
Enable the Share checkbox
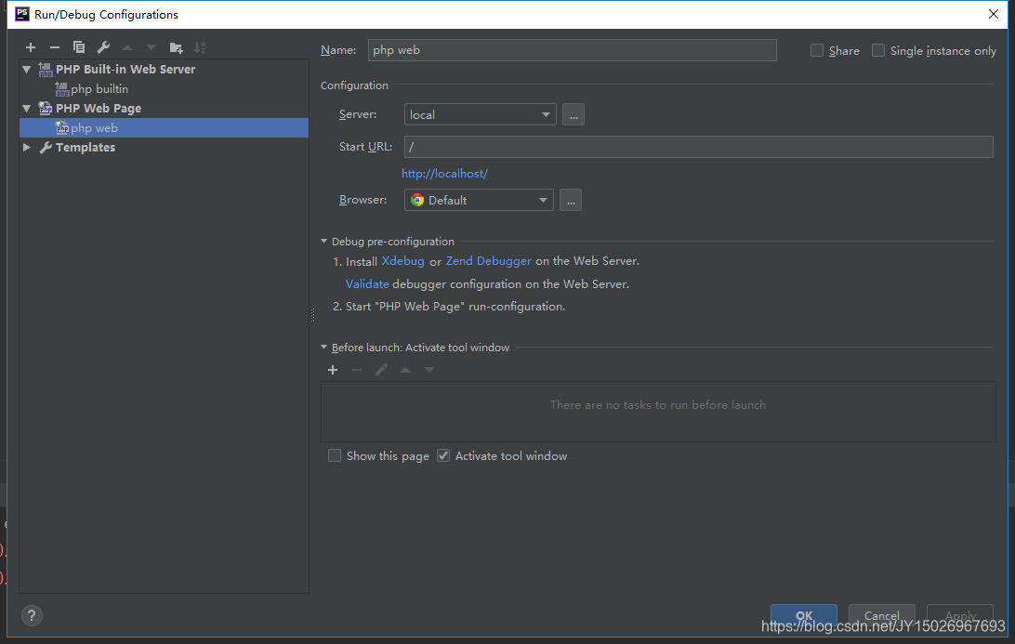(x=817, y=50)
